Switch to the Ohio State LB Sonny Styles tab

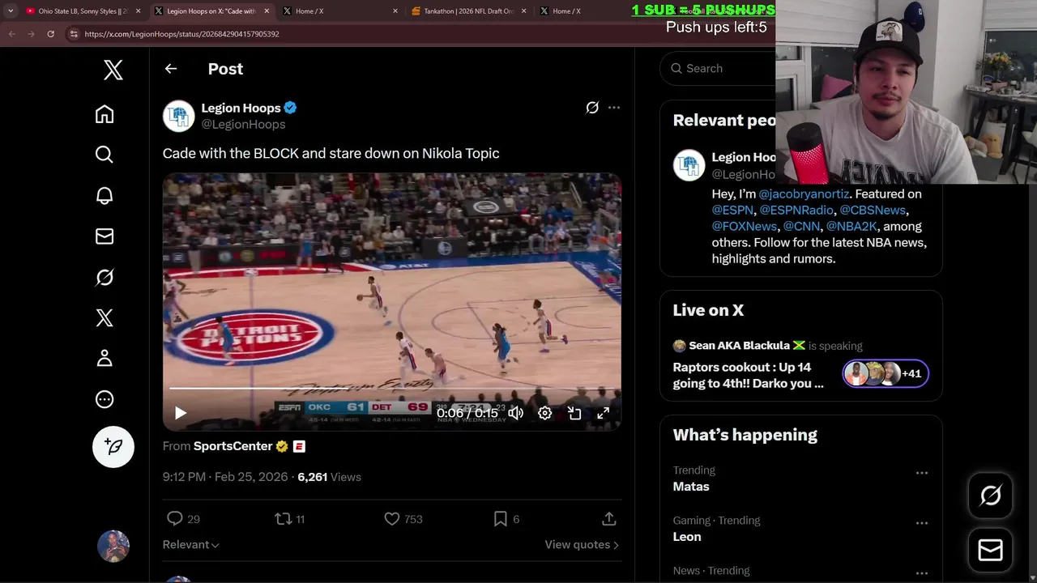81,11
